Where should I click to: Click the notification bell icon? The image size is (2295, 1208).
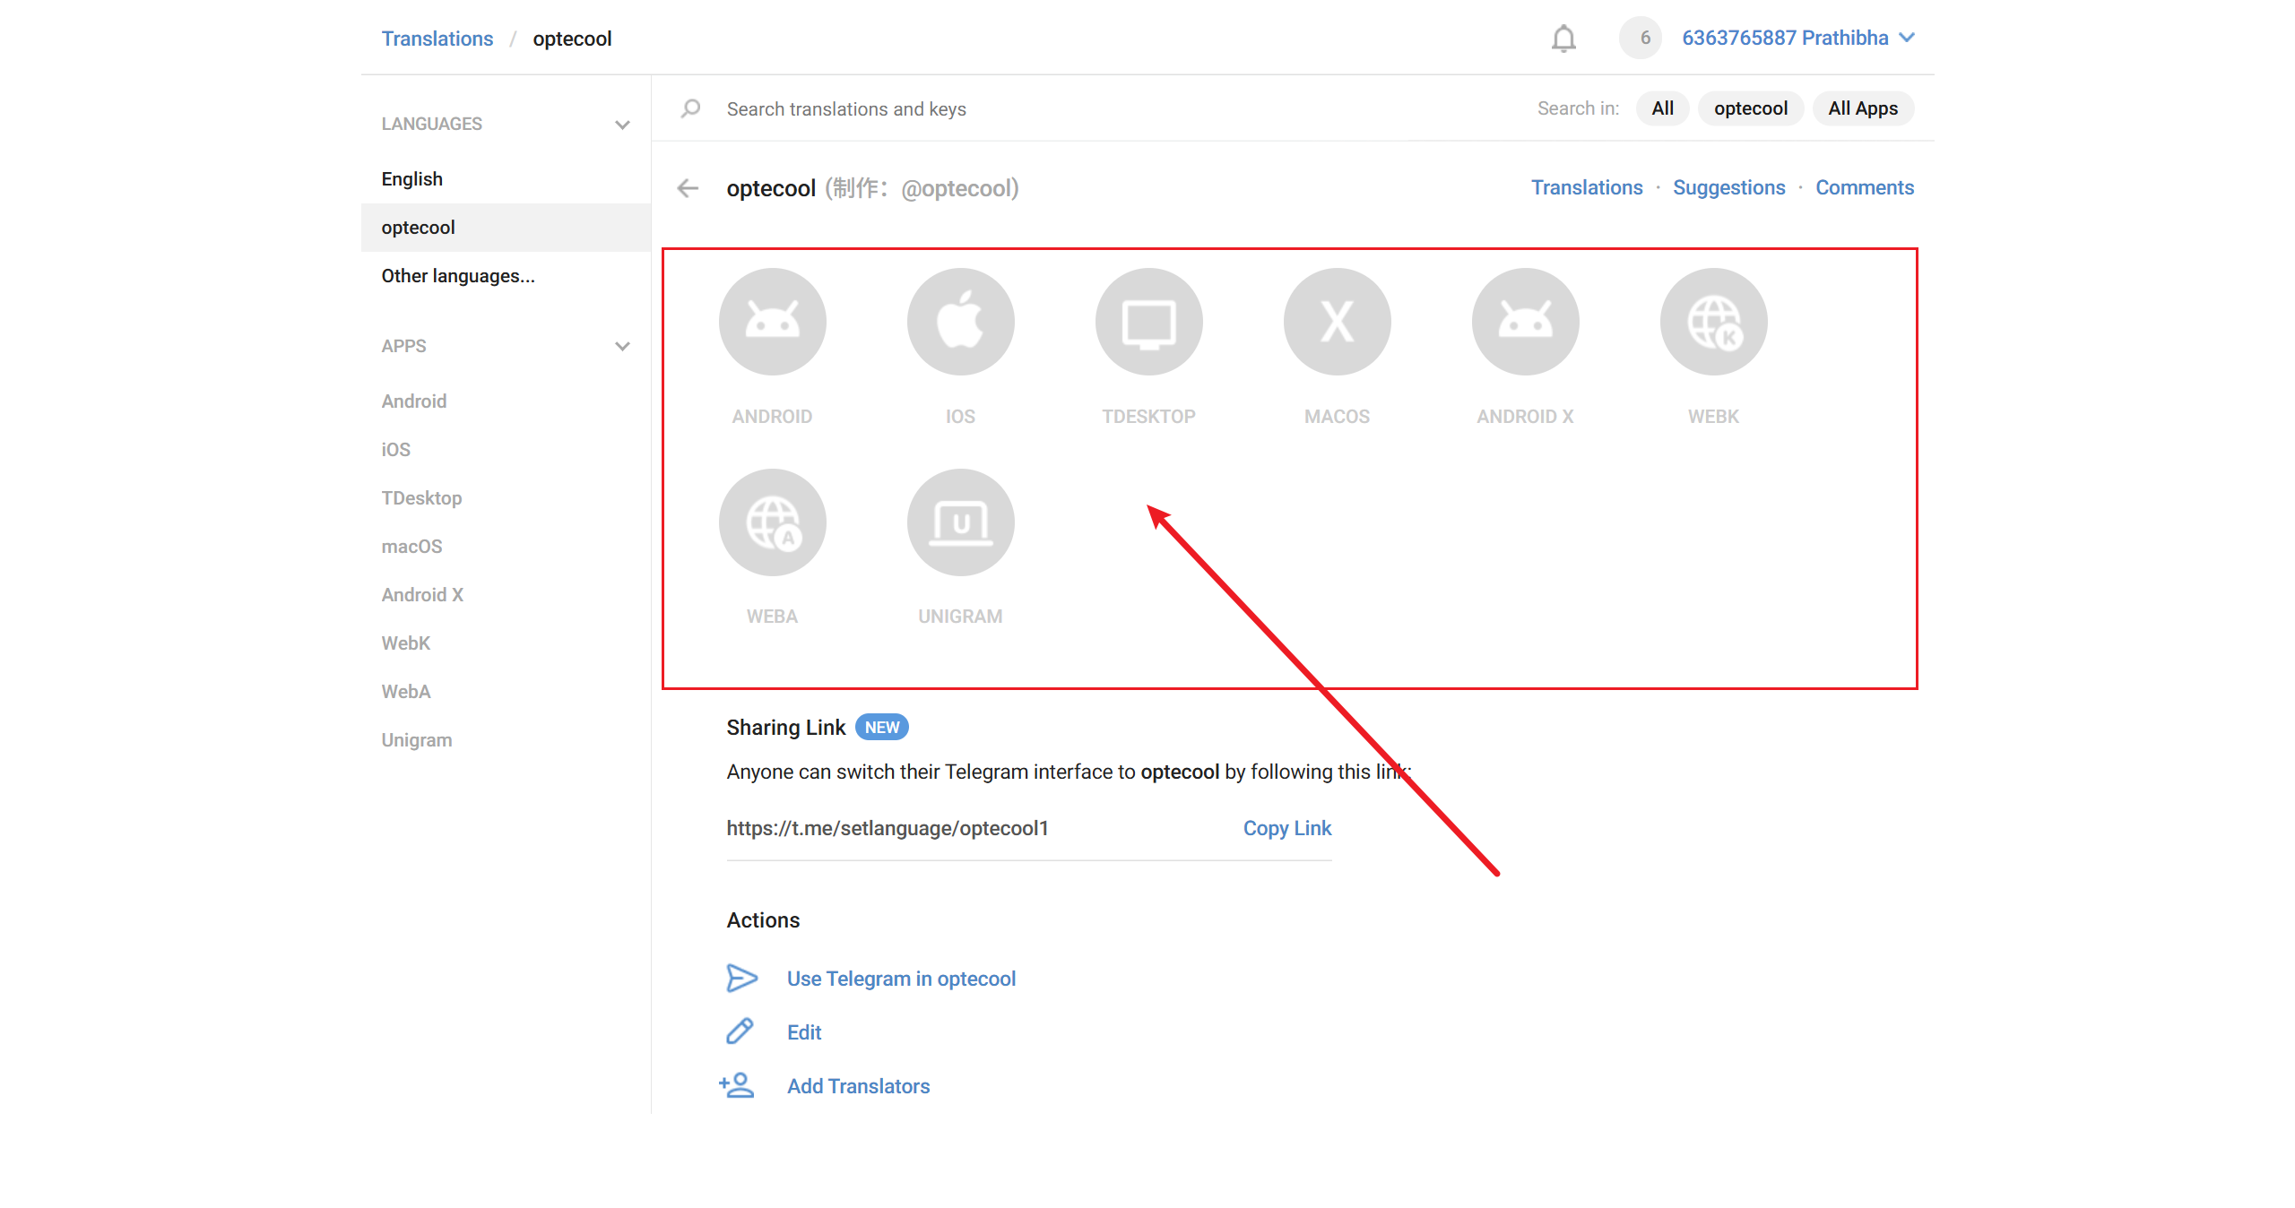1563,39
